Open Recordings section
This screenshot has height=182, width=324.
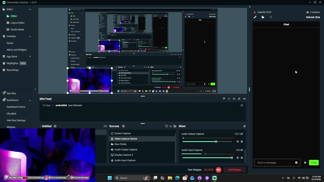[12, 70]
